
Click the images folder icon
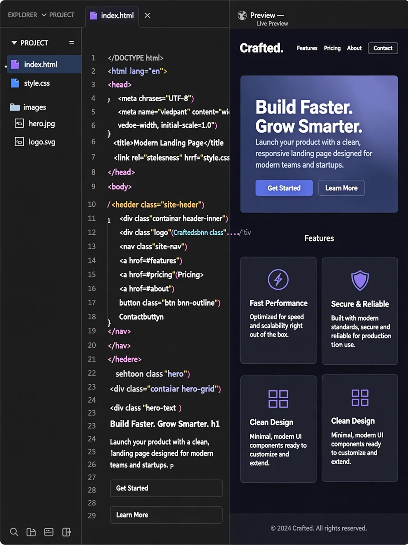15,107
